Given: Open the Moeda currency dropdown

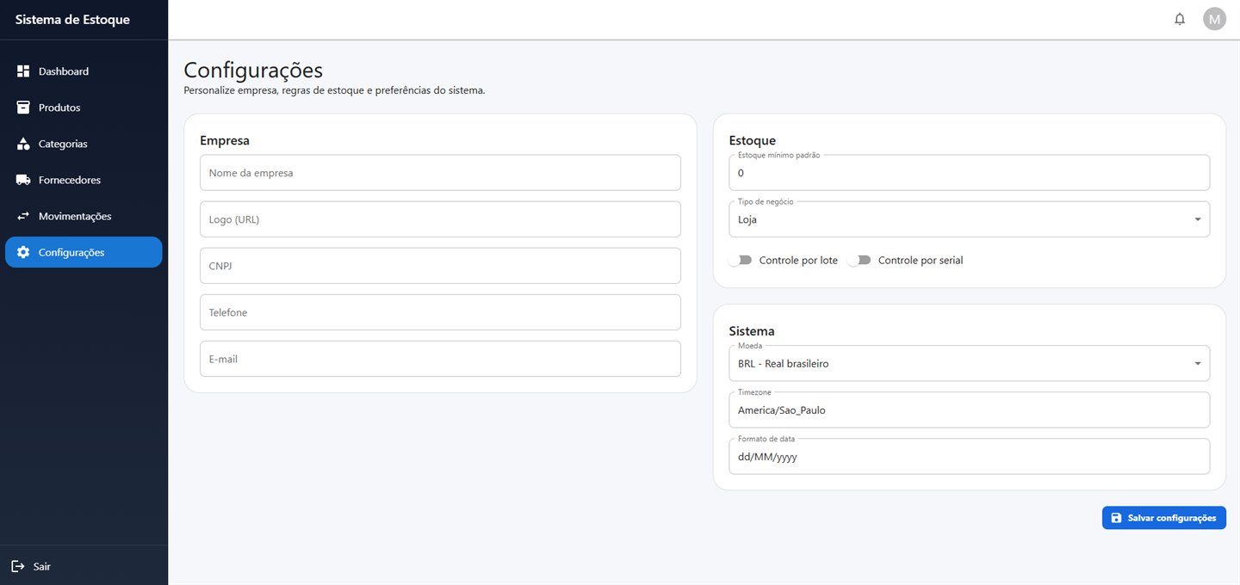Looking at the screenshot, I should pos(970,364).
